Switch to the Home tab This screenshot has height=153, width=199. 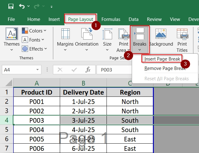pos(34,19)
